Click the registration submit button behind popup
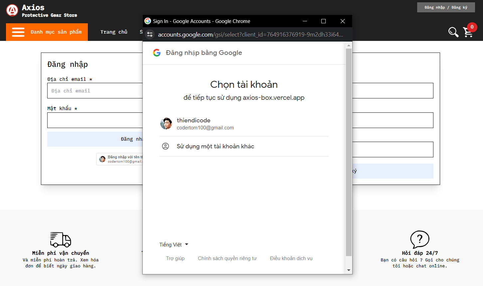This screenshot has height=286, width=483. tap(393, 171)
